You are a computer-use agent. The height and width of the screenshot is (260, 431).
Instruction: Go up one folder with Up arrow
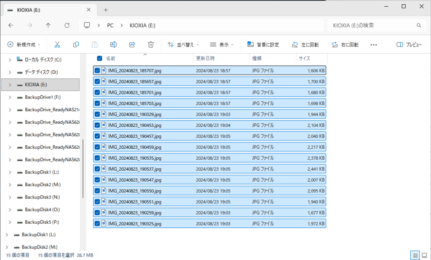[x=48, y=25]
